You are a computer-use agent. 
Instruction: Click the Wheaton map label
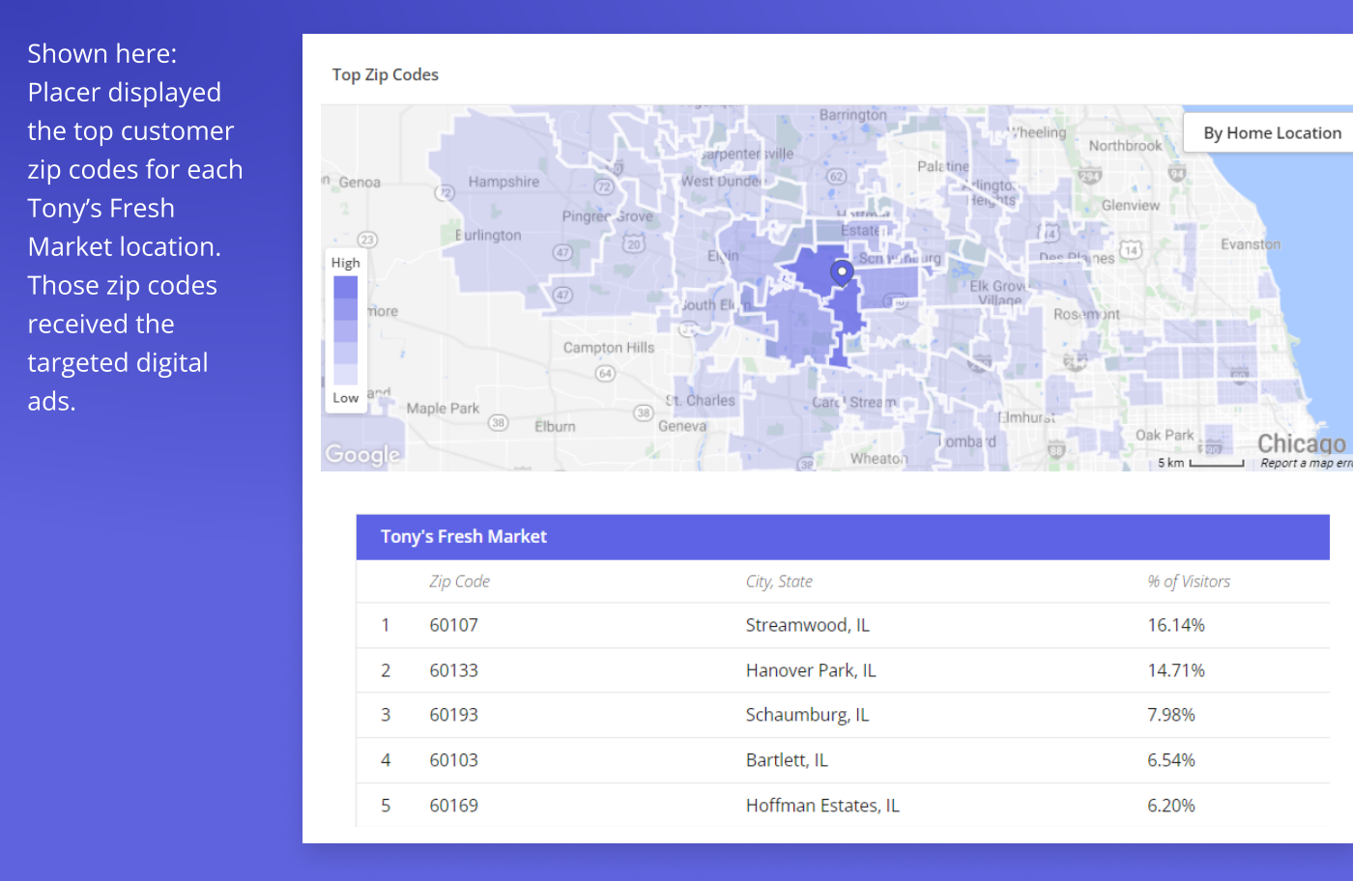[x=878, y=459]
